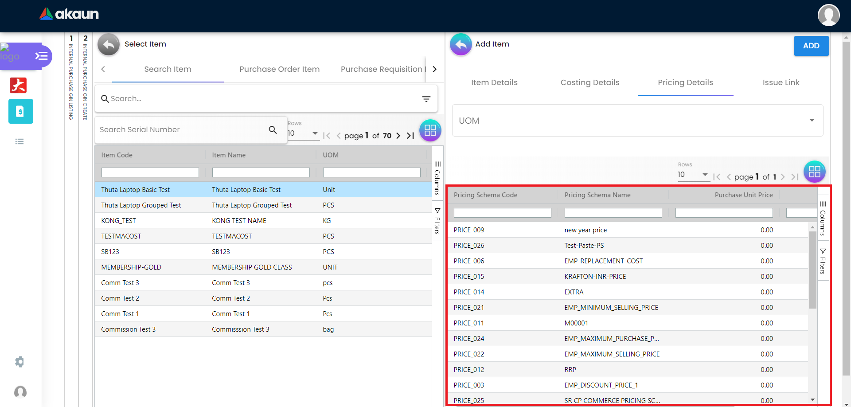The height and width of the screenshot is (407, 851).
Task: Toggle grid view in pricing table
Action: [814, 172]
